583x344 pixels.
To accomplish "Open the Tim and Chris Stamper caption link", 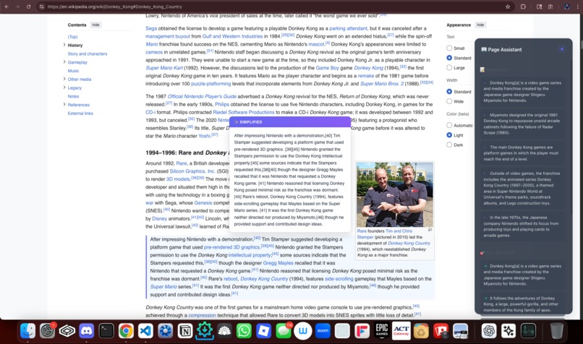I will [x=385, y=233].
